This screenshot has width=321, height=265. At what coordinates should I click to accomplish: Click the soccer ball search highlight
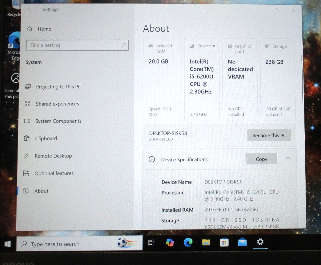pyautogui.click(x=126, y=243)
